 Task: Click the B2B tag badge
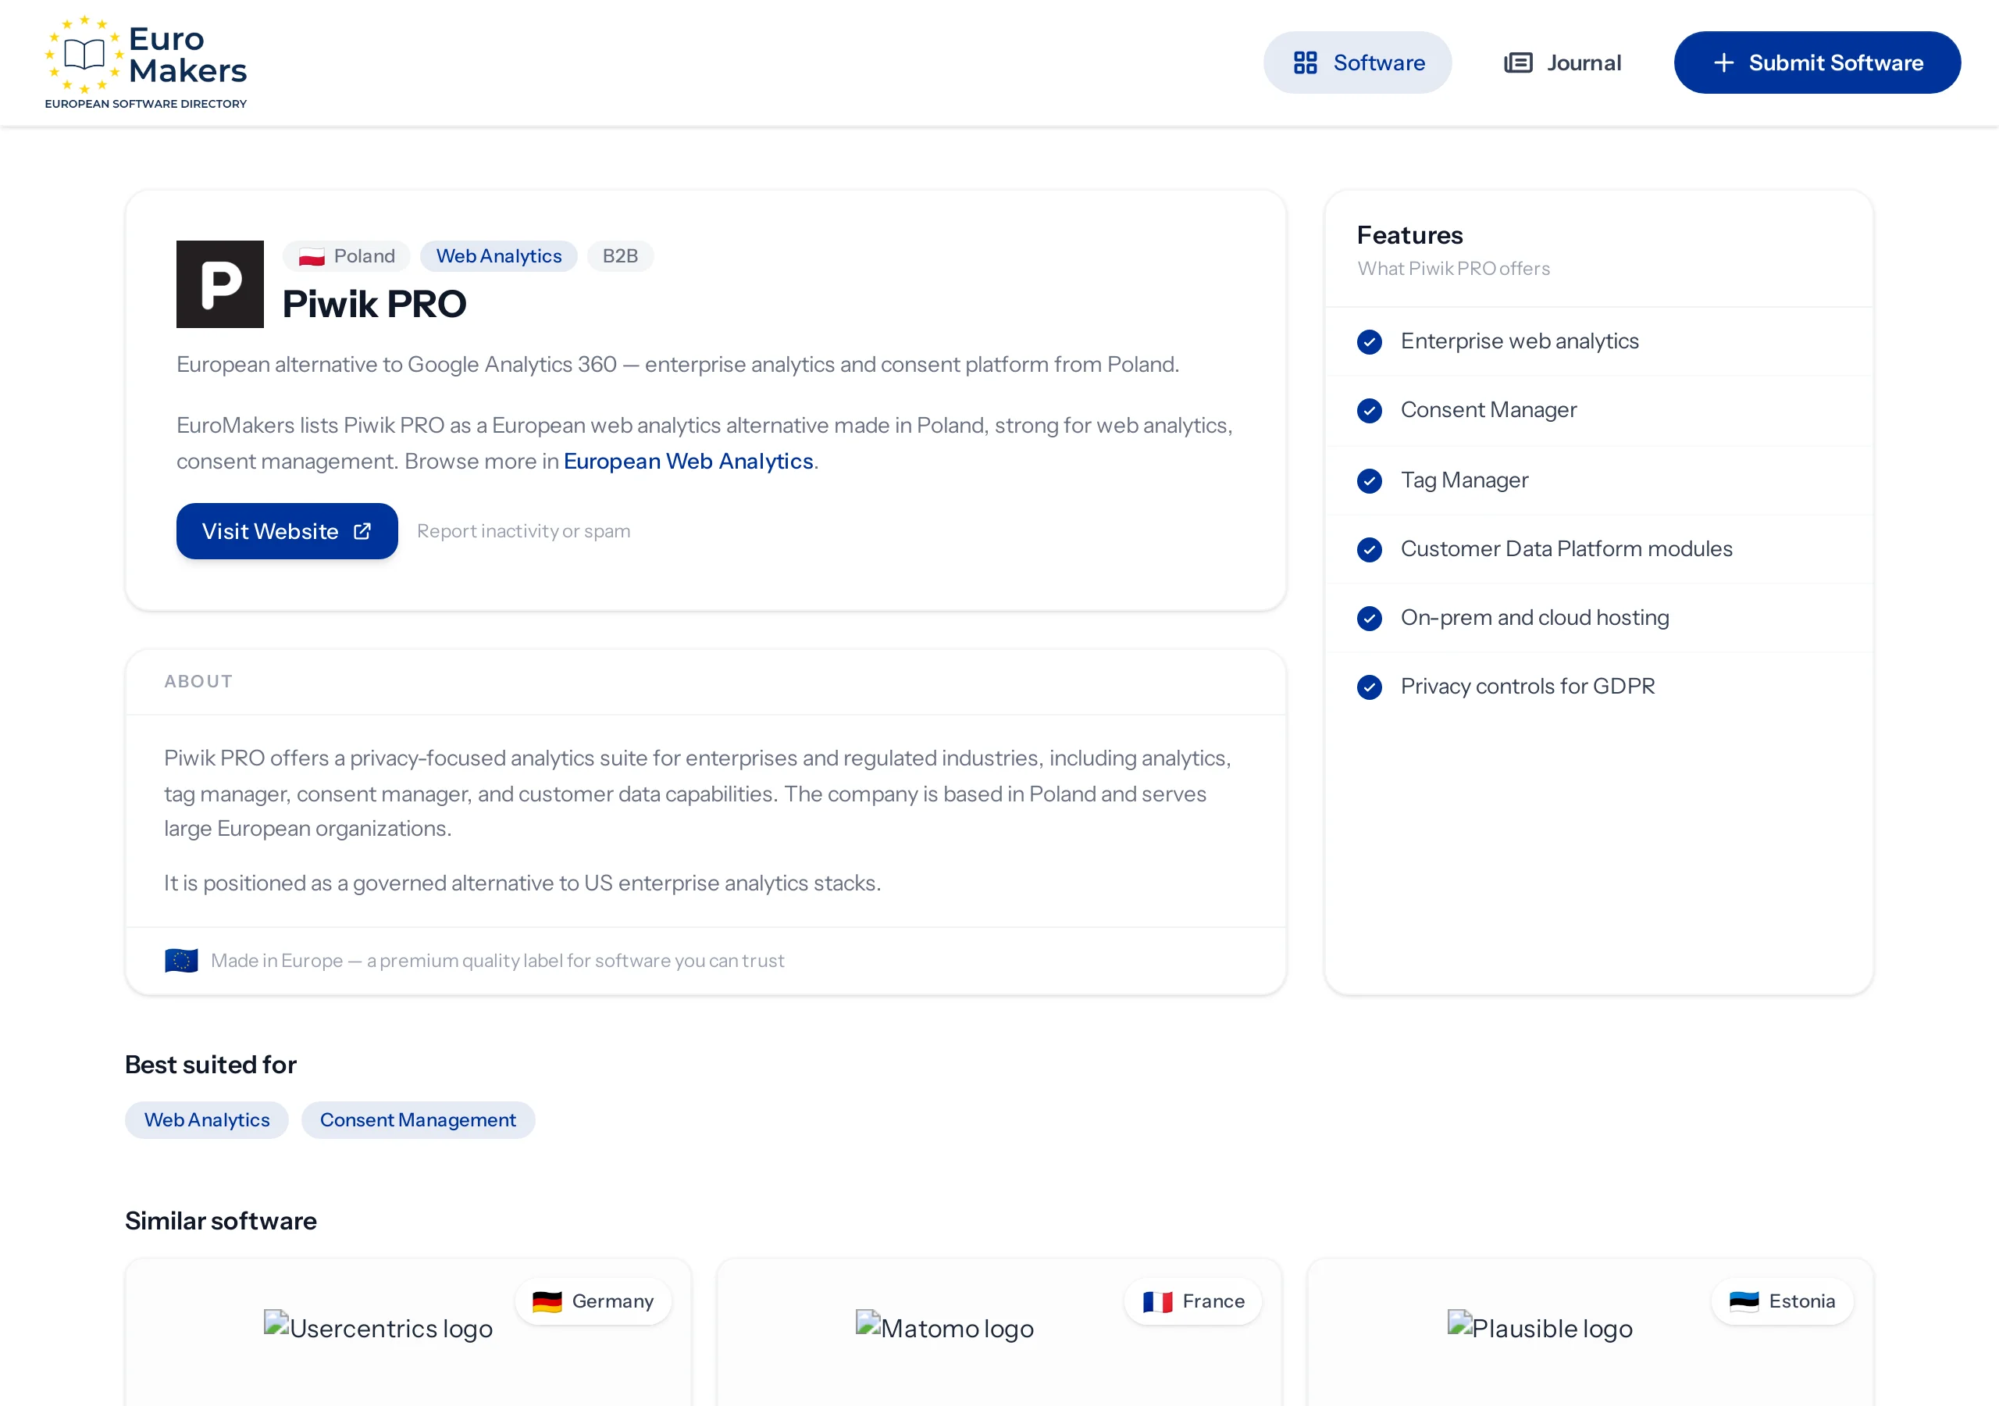tap(620, 256)
